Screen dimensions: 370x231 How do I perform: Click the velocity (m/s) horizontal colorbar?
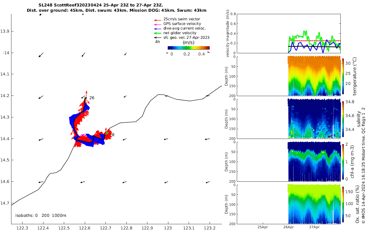[x=188, y=48]
